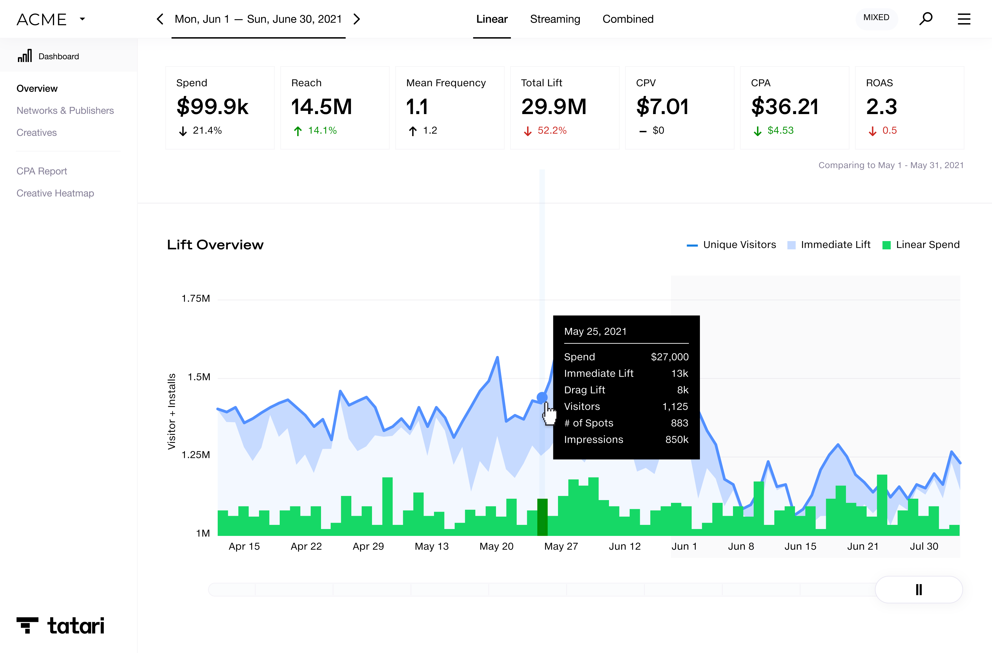Expand the ACME account dropdown

coord(82,19)
